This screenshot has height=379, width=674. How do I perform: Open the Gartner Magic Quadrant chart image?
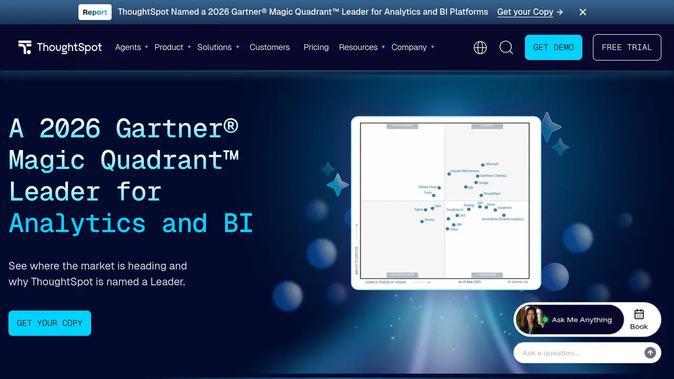pyautogui.click(x=446, y=203)
